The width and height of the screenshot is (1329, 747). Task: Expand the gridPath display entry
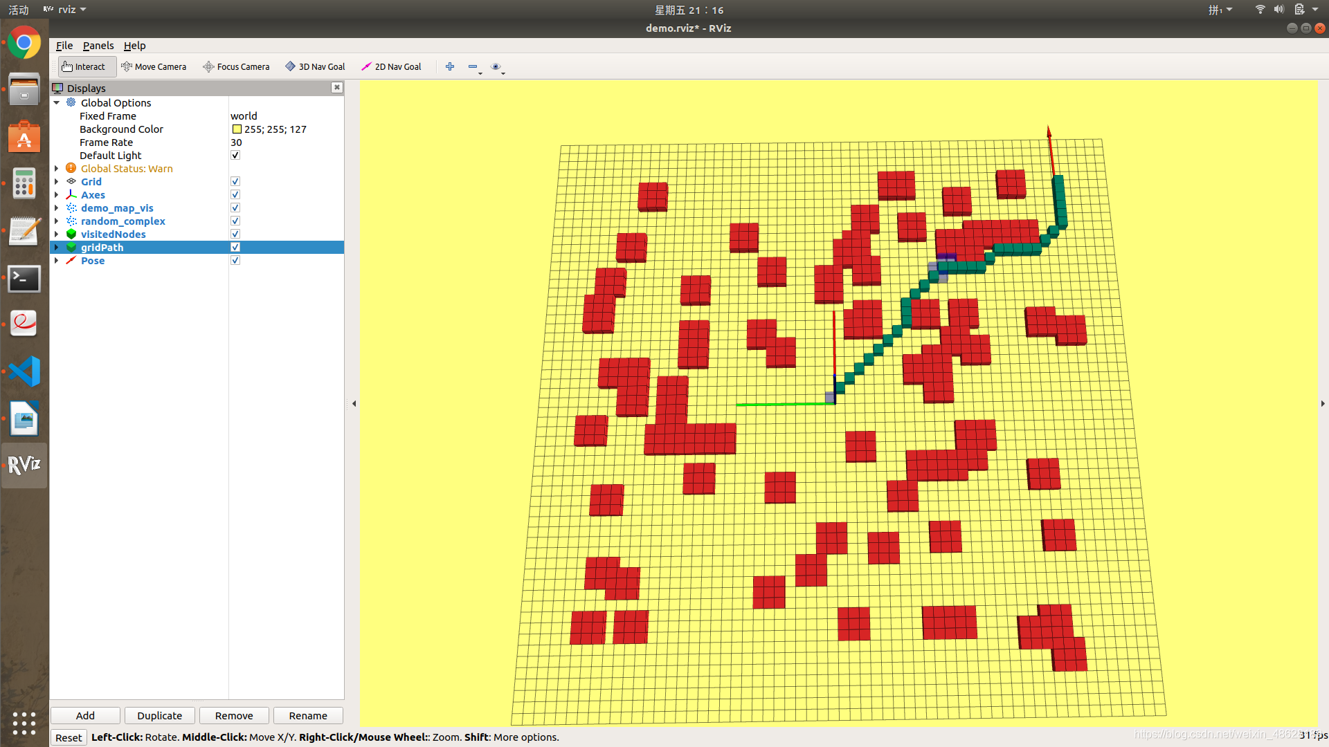tap(57, 247)
